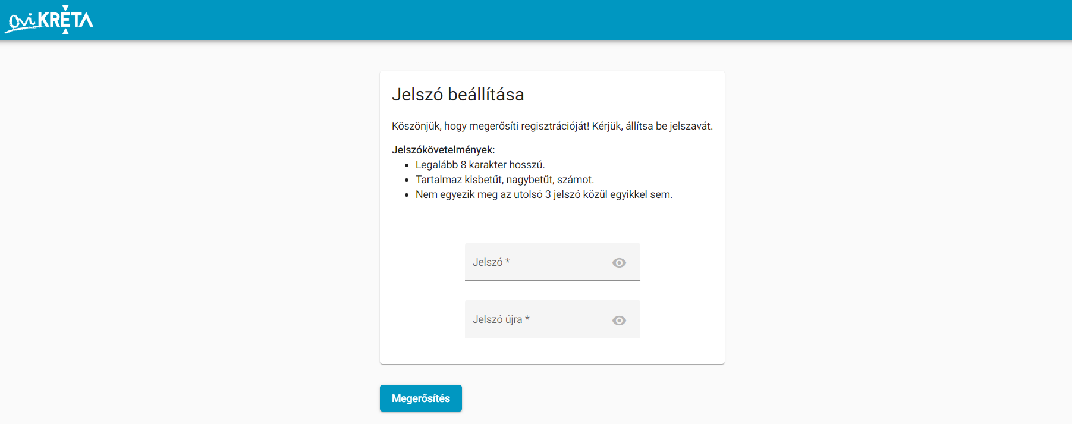Confirm with the Megerősítés button
The height and width of the screenshot is (424, 1072).
tap(421, 398)
